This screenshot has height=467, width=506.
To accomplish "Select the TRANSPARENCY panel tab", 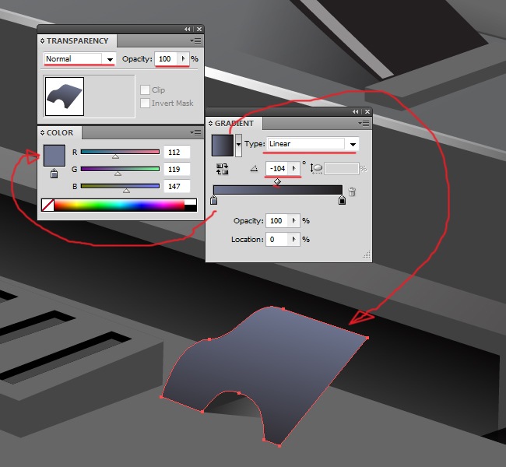I will [77, 40].
